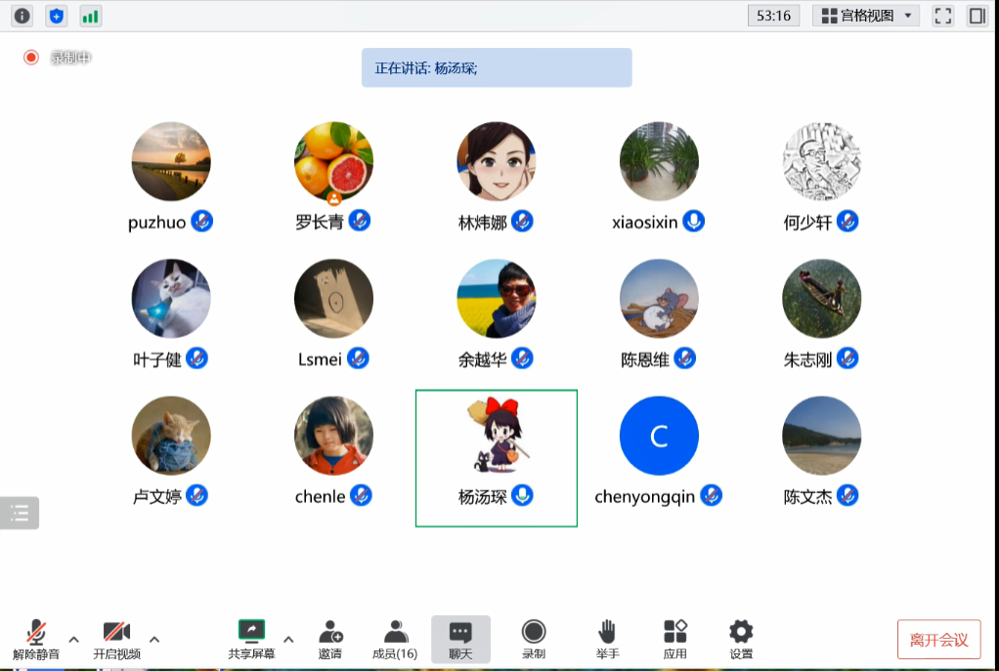Turn on camera with 开启视频
Screen dimensions: 999x671
pyautogui.click(x=116, y=639)
